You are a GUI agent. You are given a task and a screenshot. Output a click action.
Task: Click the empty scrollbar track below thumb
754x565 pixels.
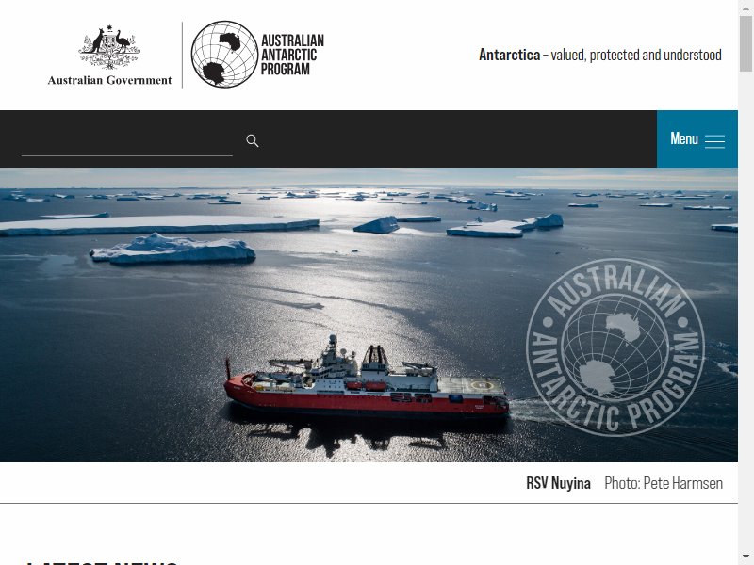tap(746, 313)
